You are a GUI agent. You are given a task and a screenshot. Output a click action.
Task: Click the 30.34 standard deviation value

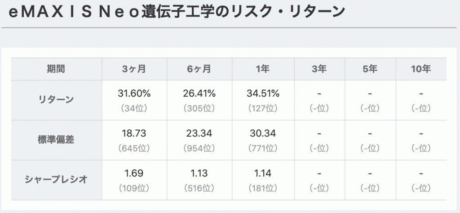[x=263, y=133]
